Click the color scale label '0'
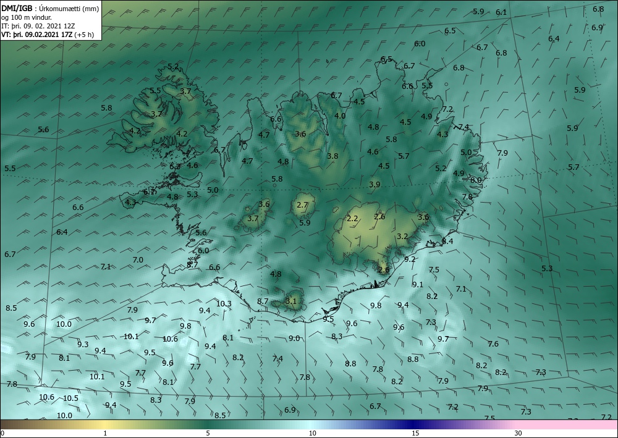This screenshot has width=618, height=438. tap(2, 433)
